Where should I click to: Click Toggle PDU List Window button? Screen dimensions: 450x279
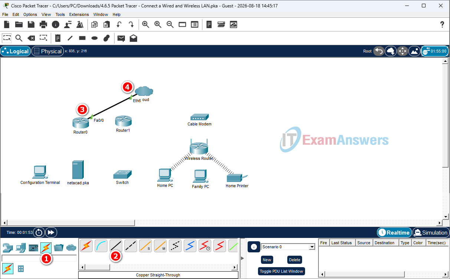click(x=282, y=271)
